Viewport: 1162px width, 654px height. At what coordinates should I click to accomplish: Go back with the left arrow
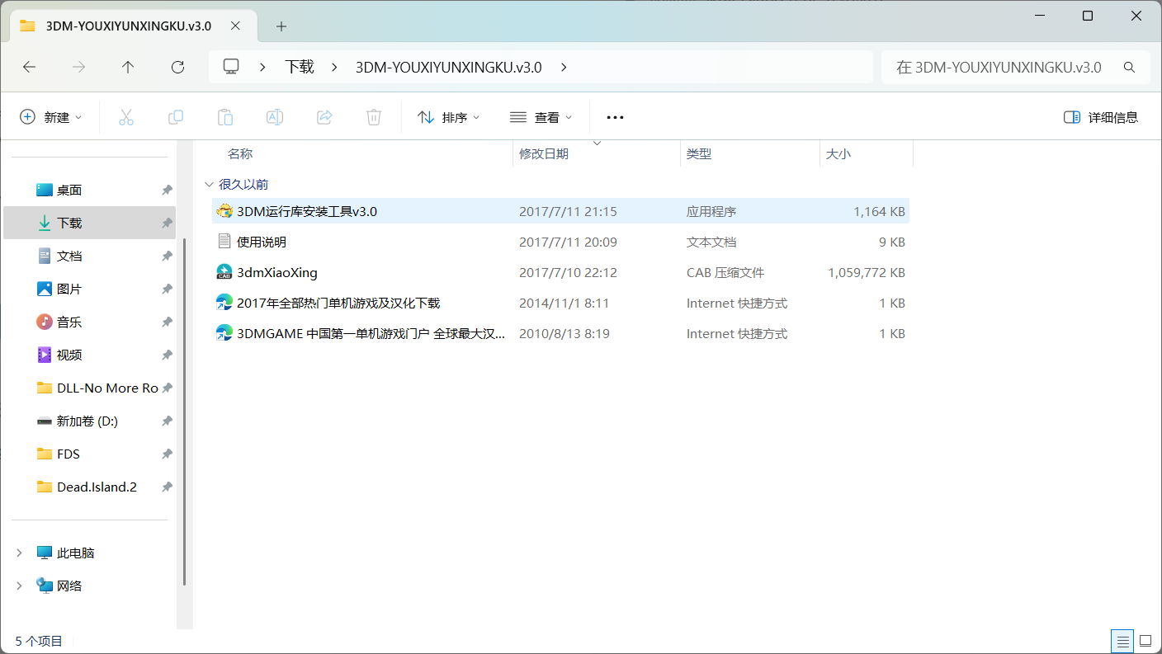tap(30, 68)
